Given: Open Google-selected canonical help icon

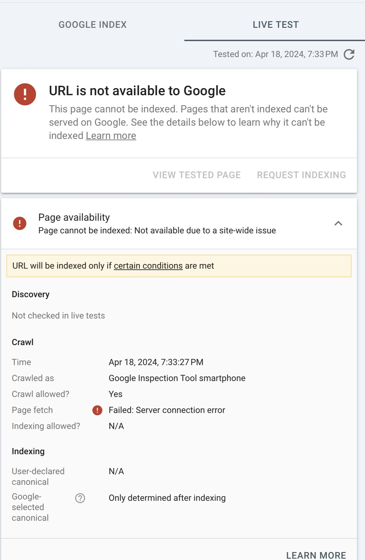Looking at the screenshot, I should [x=80, y=498].
